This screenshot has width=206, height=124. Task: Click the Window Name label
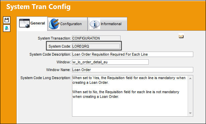59,70
